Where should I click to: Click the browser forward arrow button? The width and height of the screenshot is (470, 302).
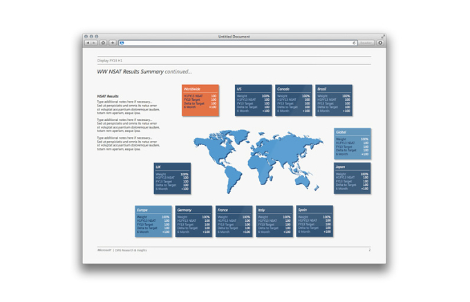click(94, 43)
